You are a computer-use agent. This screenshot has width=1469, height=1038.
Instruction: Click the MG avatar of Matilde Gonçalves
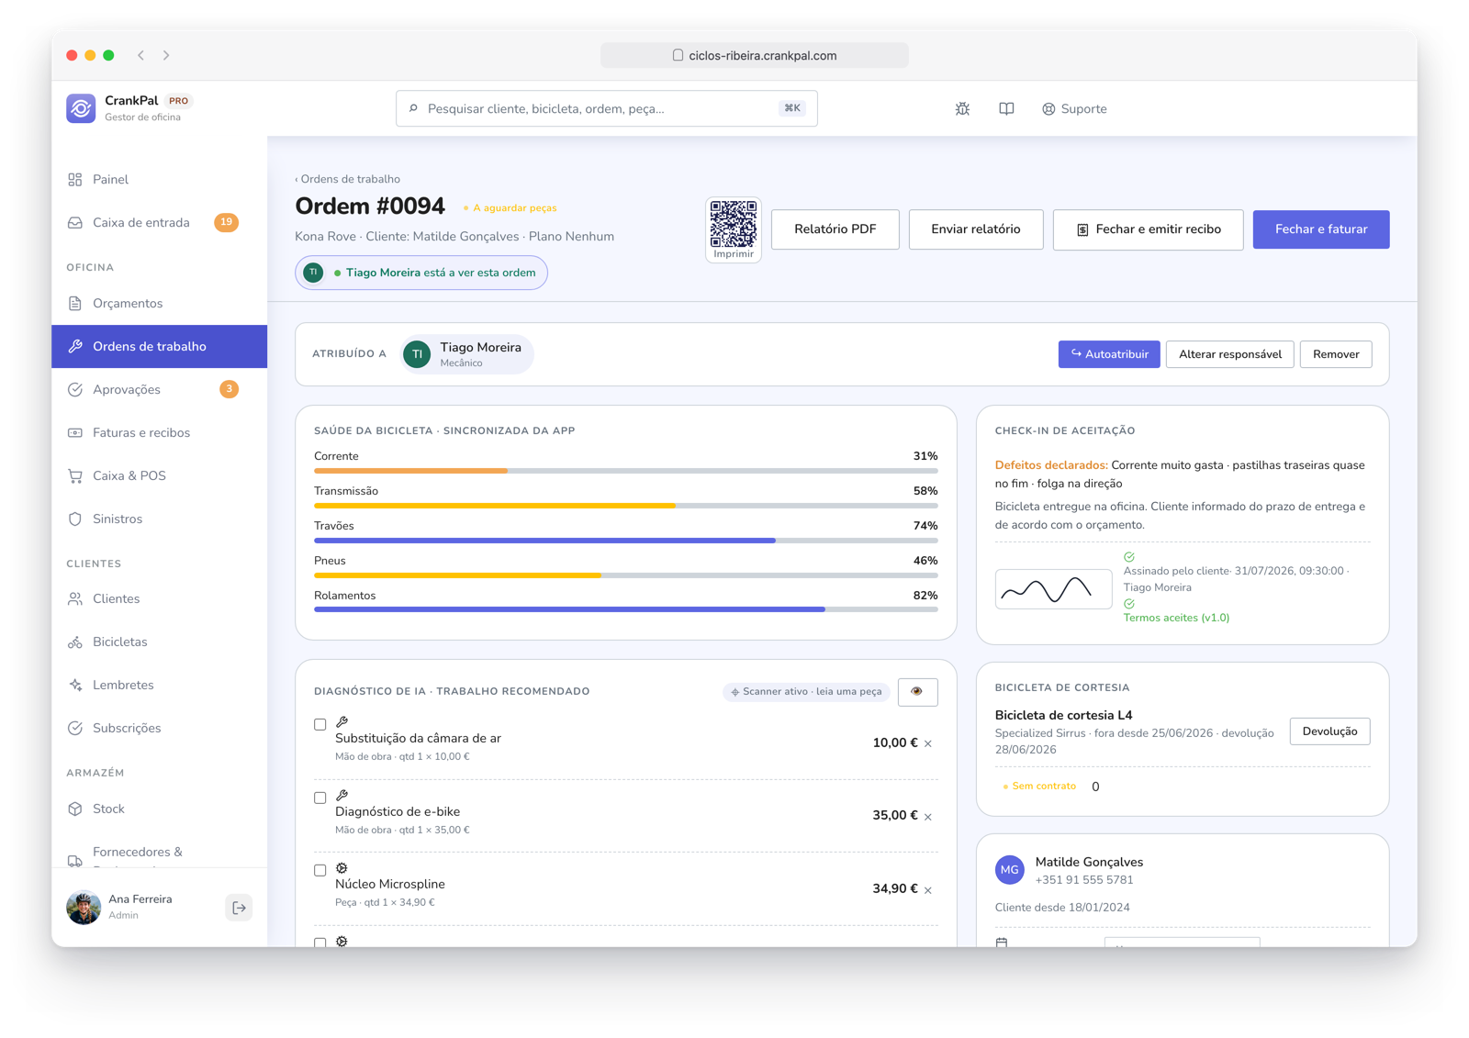pyautogui.click(x=1010, y=870)
